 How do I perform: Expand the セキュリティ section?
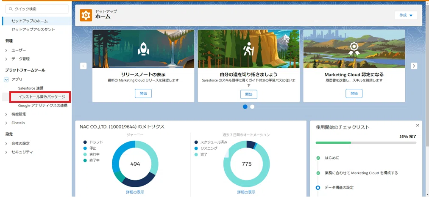pos(6,152)
